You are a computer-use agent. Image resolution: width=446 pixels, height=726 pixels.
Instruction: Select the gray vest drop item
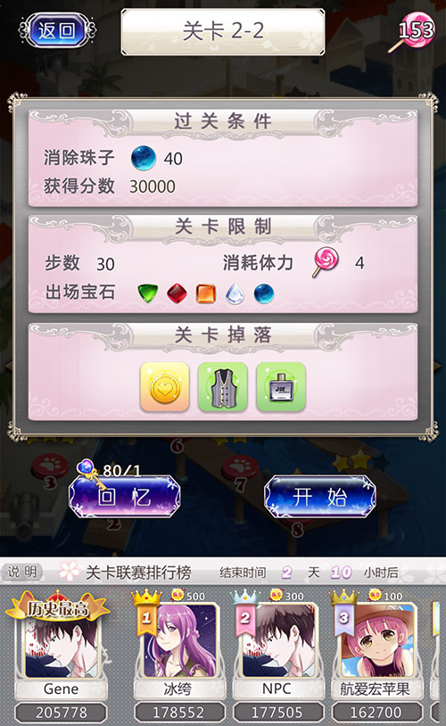click(223, 387)
